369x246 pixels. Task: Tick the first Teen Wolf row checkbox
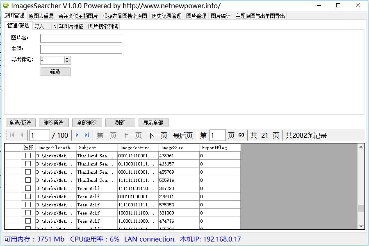click(x=28, y=188)
